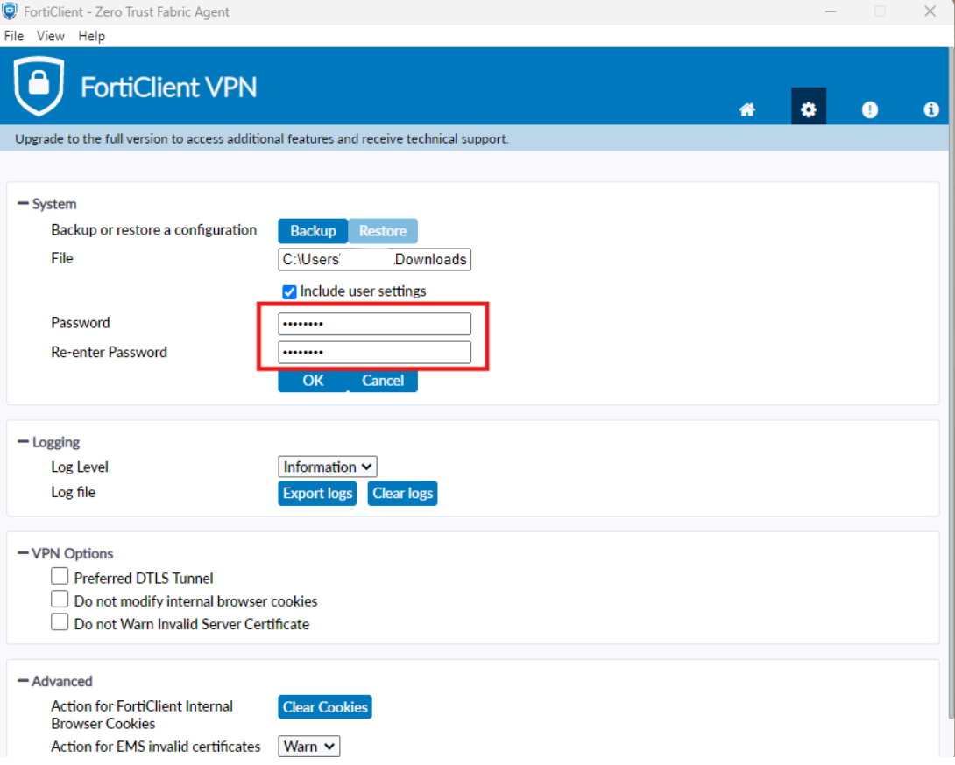Focus the Password input field
The height and width of the screenshot is (765, 955).
coord(375,324)
